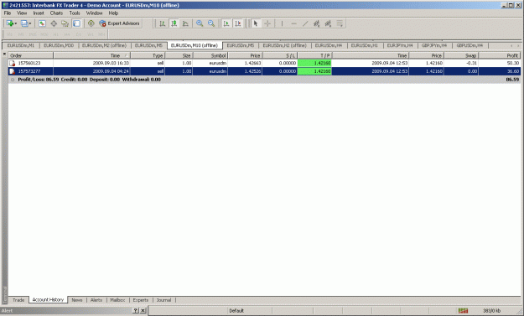Image resolution: width=524 pixels, height=316 pixels.
Task: Sort by the Order column header
Action: pos(31,55)
